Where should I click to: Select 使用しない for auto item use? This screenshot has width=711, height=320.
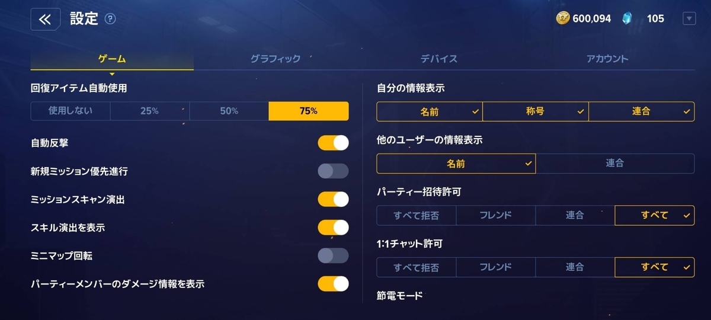71,111
